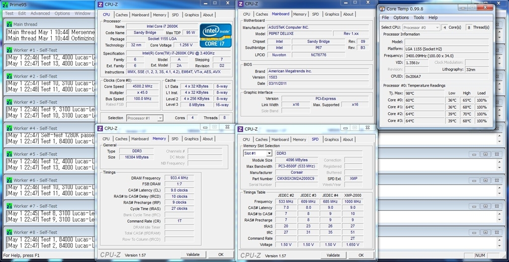This screenshot has width=509, height=262.
Task: Click OK button in SPD CPU-Z window
Action: point(361,255)
